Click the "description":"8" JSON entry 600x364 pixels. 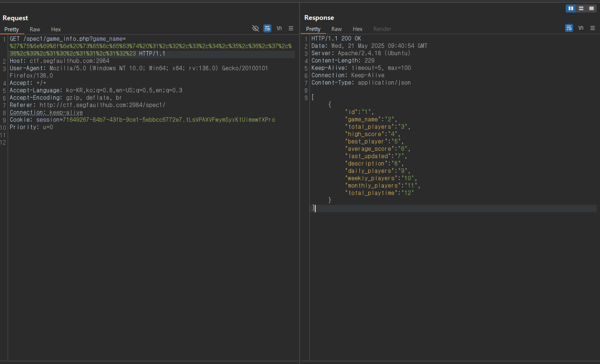pyautogui.click(x=374, y=164)
